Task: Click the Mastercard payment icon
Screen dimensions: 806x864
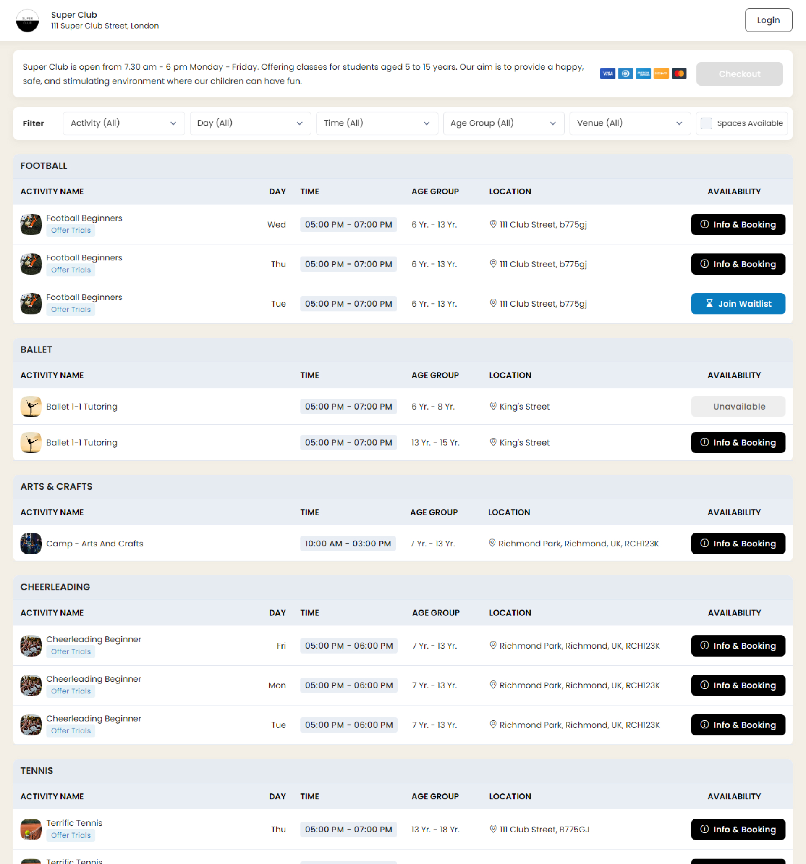Action: coord(679,74)
